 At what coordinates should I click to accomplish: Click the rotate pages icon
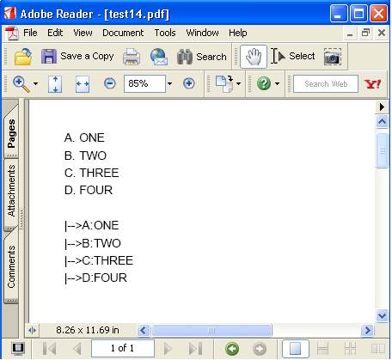pos(224,83)
